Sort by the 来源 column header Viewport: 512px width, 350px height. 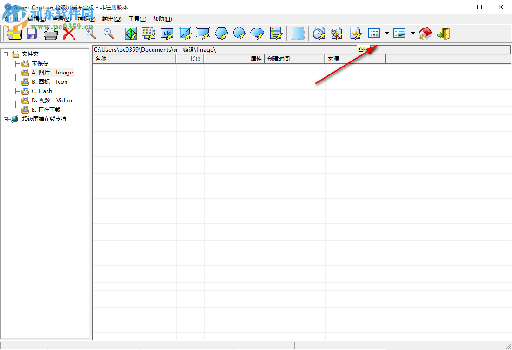click(x=355, y=59)
